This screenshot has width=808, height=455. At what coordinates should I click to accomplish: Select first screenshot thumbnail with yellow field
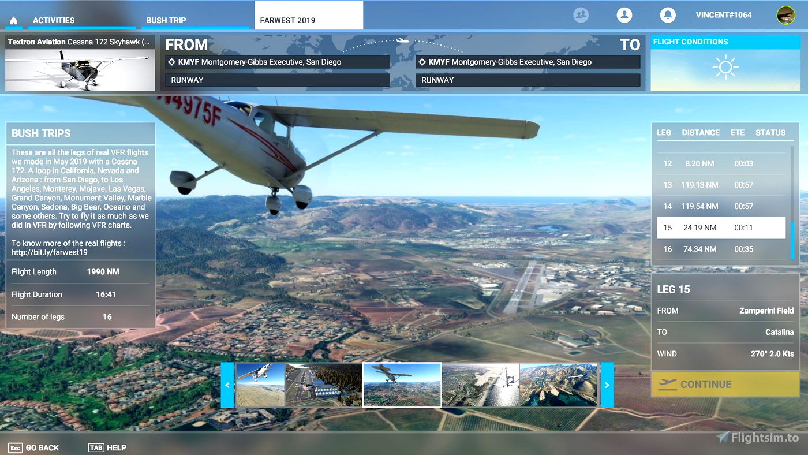[x=260, y=385]
